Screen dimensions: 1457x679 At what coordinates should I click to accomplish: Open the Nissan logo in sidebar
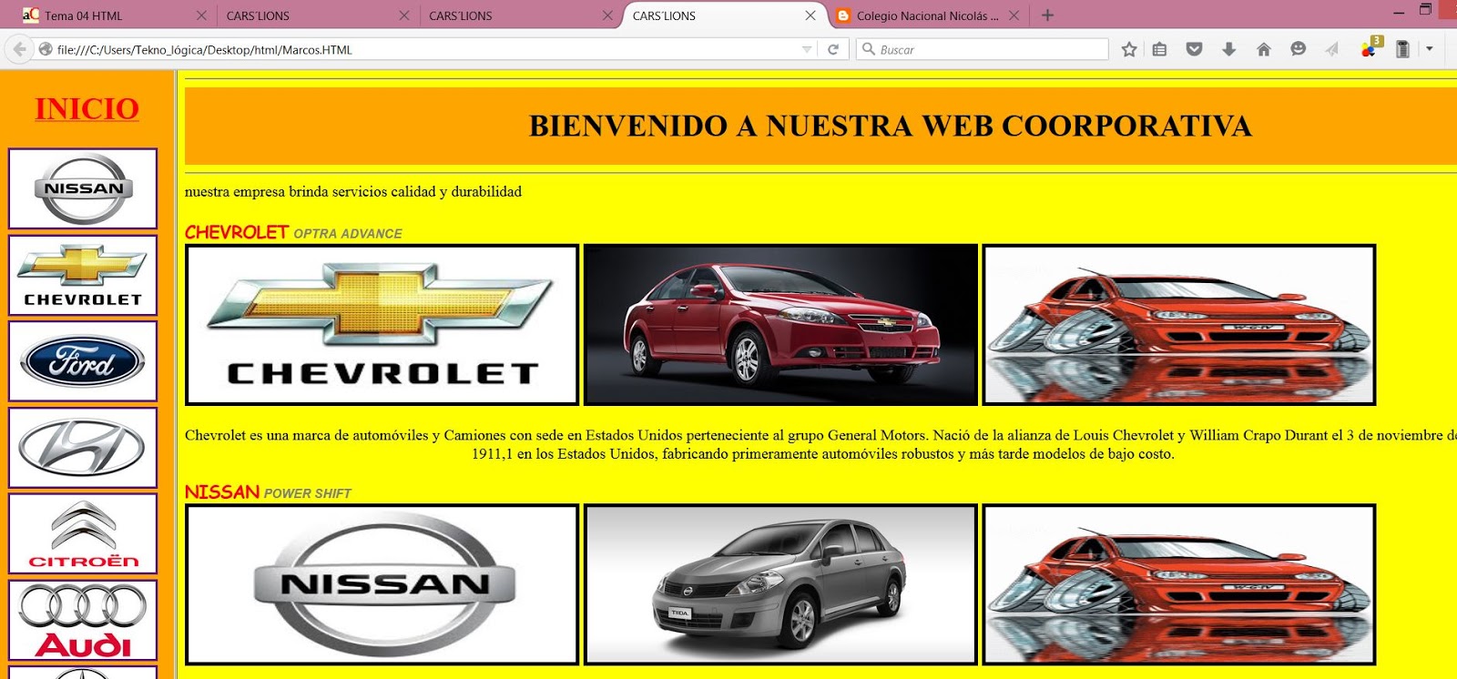(83, 188)
